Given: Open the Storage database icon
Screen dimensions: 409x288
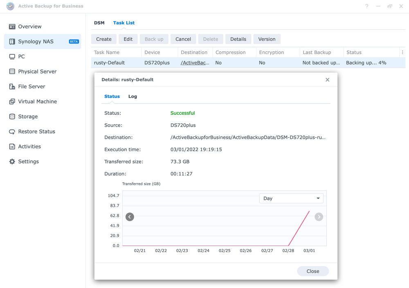Looking at the screenshot, I should (x=12, y=116).
